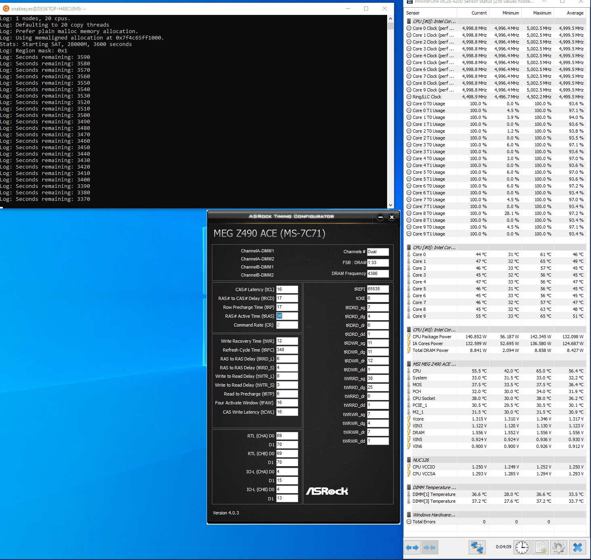Click the Maximum column header in HWiNFO

(x=538, y=13)
